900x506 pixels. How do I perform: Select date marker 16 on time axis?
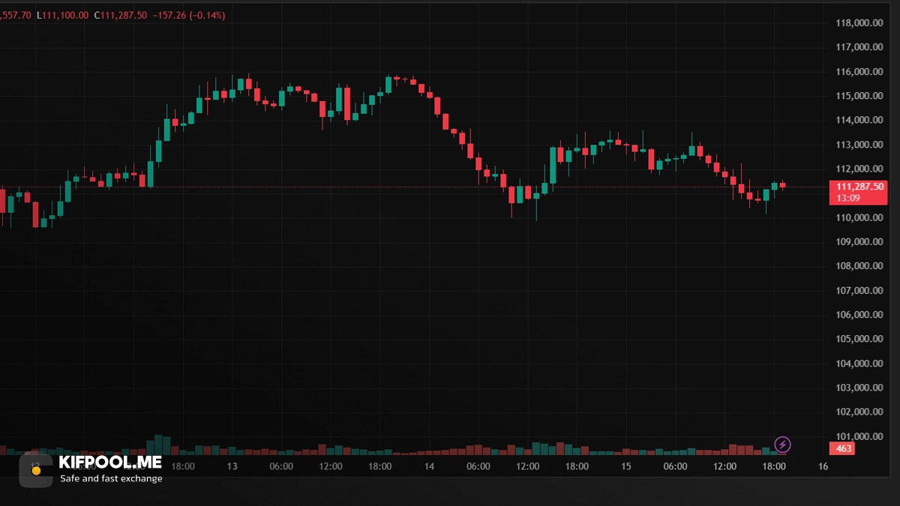coord(823,466)
